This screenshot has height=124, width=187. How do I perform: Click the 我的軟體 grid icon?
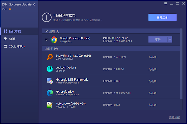click(5, 31)
